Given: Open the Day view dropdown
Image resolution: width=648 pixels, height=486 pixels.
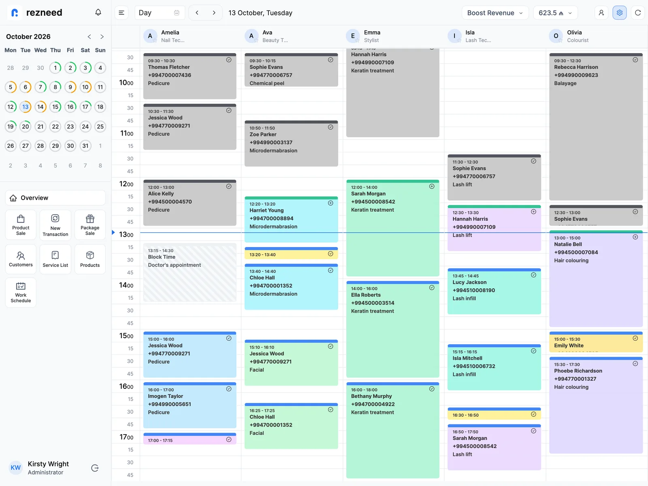Looking at the screenshot, I should (160, 13).
